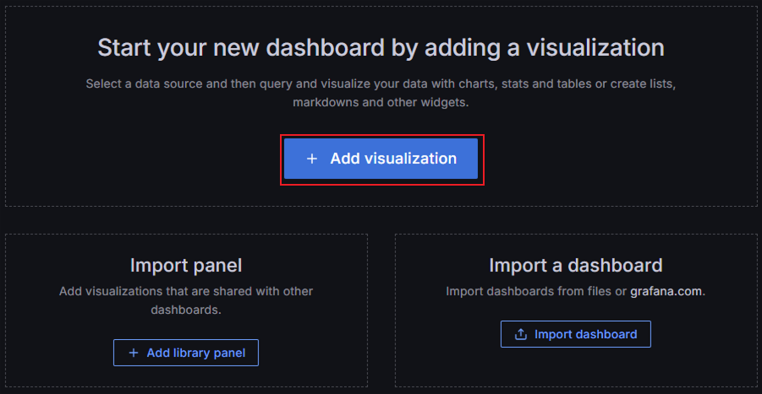The image size is (762, 394).
Task: Click the 'Start your new dashboard' heading
Action: click(381, 47)
